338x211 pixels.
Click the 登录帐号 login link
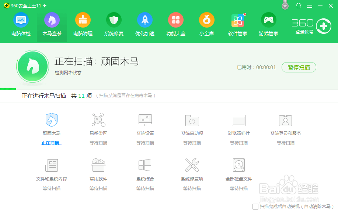click(x=304, y=32)
